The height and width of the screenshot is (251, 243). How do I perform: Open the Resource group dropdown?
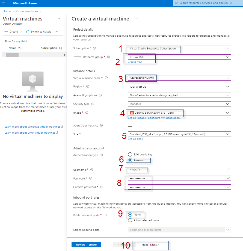(179, 57)
